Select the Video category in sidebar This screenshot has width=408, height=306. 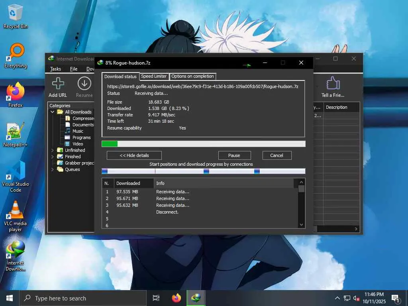click(78, 144)
